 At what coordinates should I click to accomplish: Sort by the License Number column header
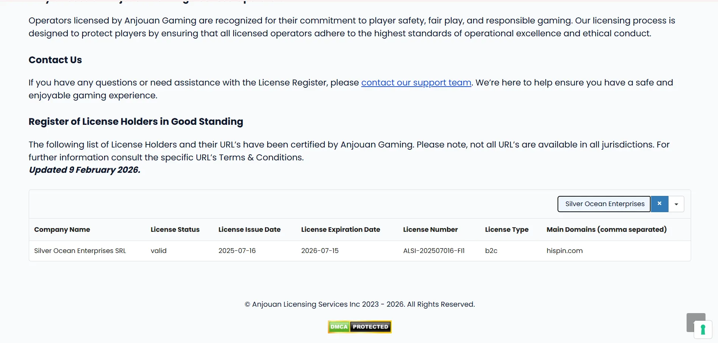pos(430,230)
